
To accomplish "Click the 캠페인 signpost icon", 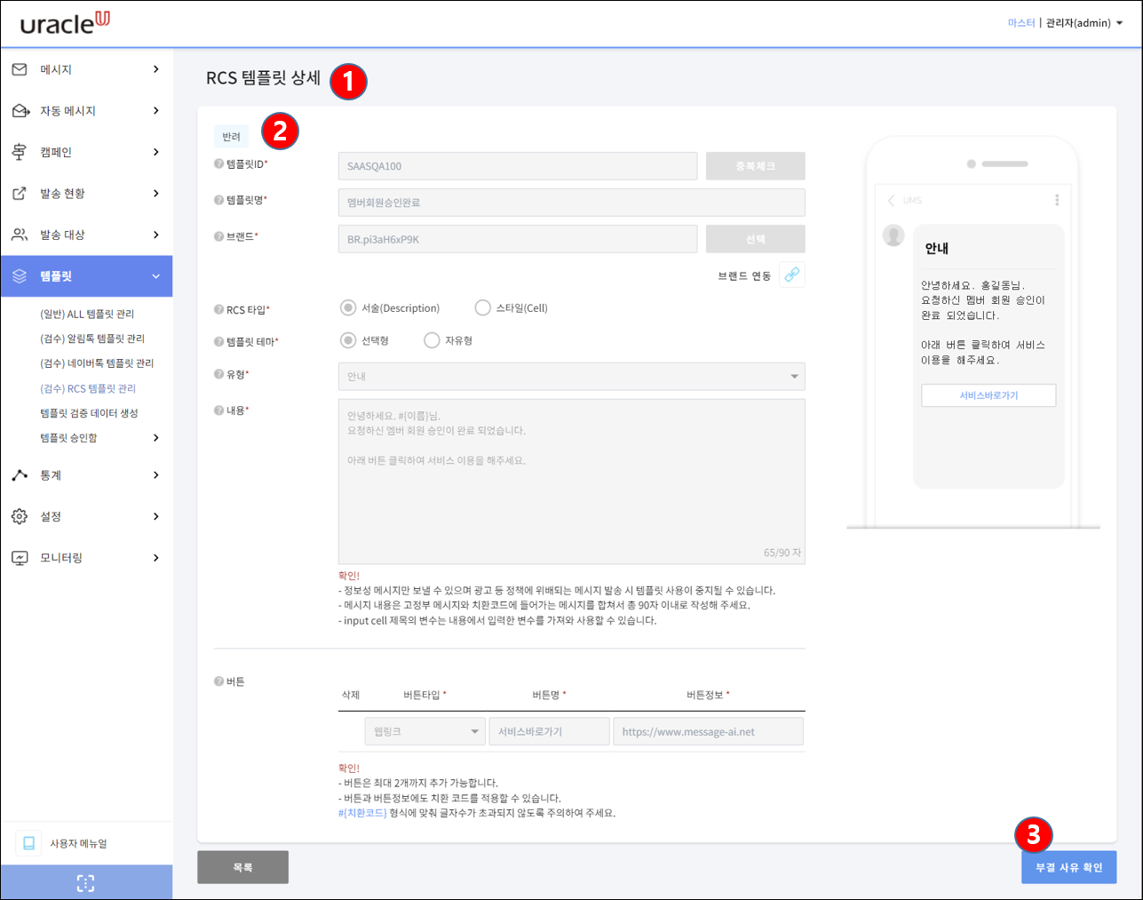I will (20, 152).
